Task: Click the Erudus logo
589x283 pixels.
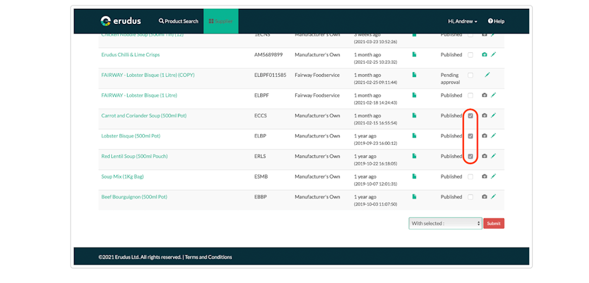Action: tap(121, 21)
